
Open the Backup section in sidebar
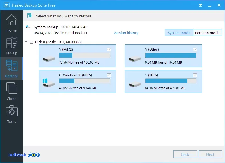(11, 46)
